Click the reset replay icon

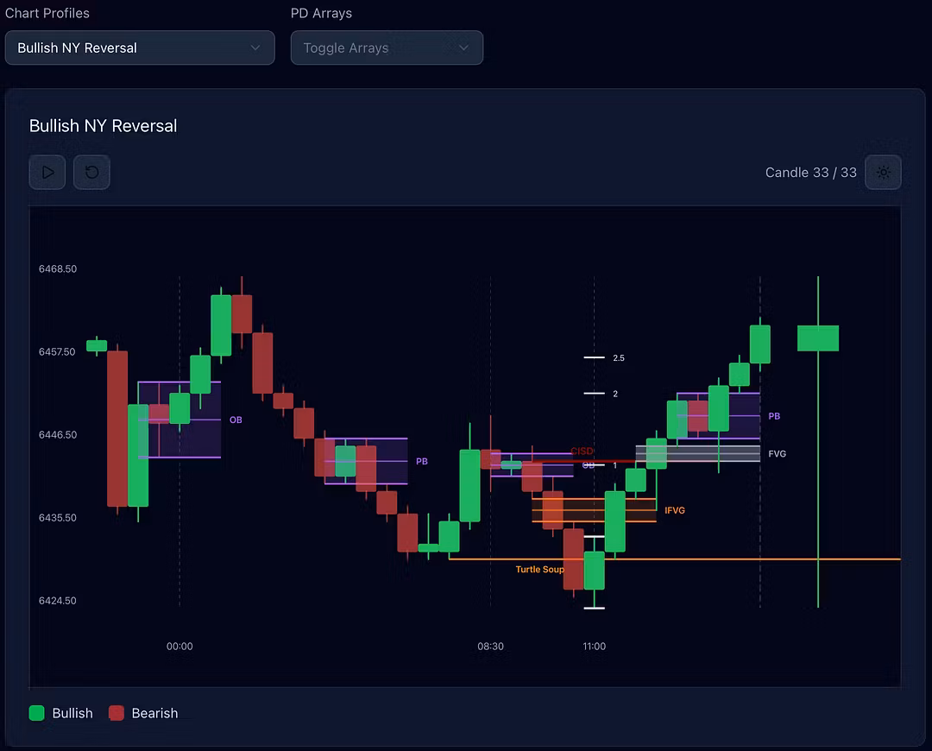pyautogui.click(x=91, y=172)
